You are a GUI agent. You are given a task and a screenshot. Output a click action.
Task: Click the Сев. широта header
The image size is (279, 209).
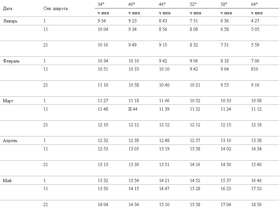[x=56, y=8]
